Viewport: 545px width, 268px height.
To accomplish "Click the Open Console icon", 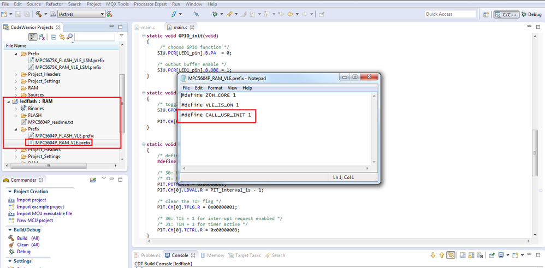I will tap(516, 255).
